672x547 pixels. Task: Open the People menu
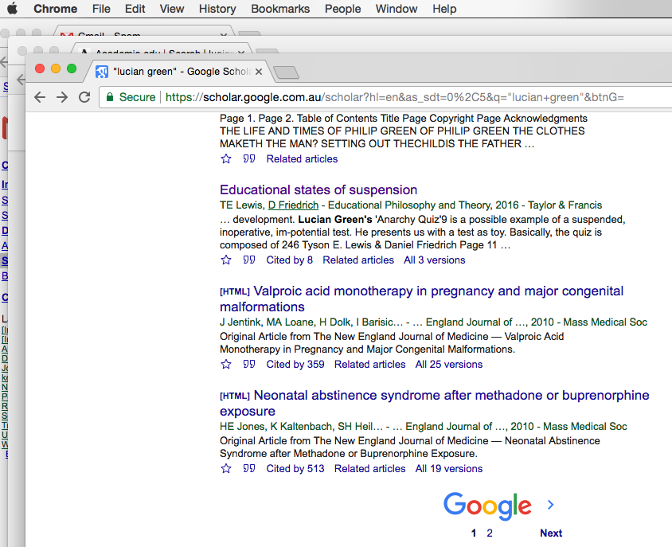click(342, 9)
